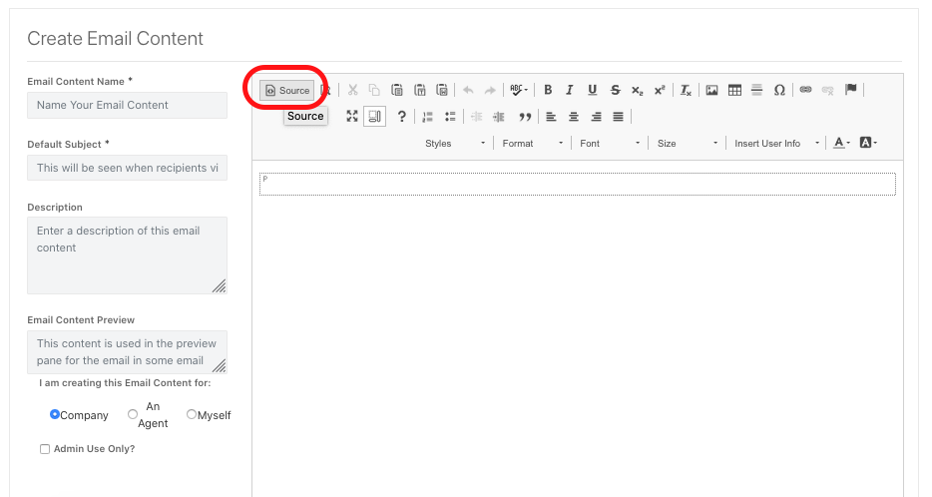Align text right
The height and width of the screenshot is (497, 932).
596,117
